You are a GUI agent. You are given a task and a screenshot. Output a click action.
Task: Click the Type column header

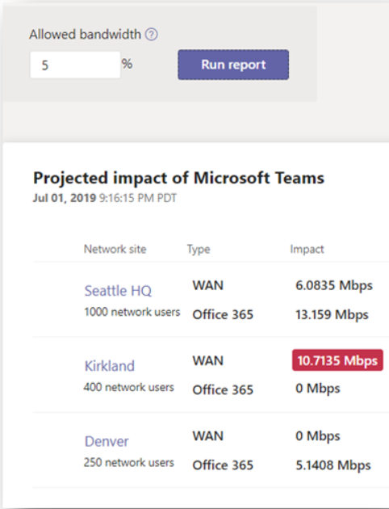click(x=199, y=250)
